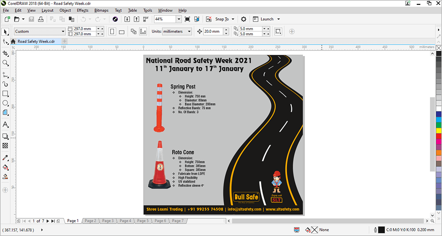Viewport: 442px width, 236px height.
Task: Select the Artistic Media tool
Action: point(5,84)
